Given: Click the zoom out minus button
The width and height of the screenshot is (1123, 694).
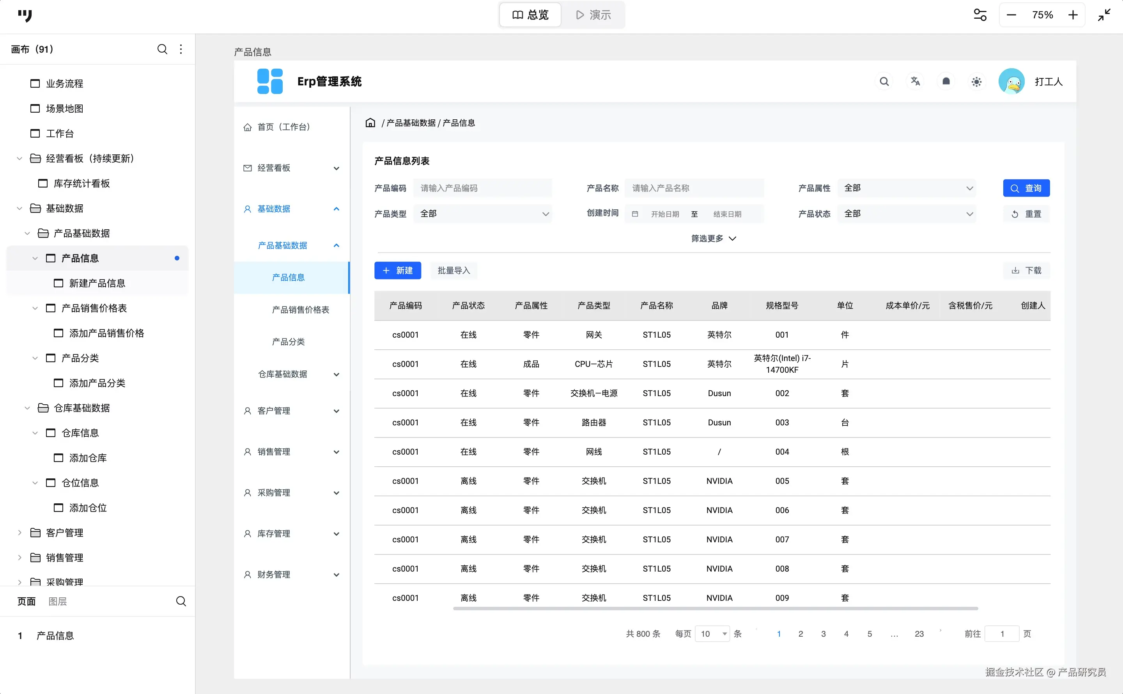Looking at the screenshot, I should 1011,15.
